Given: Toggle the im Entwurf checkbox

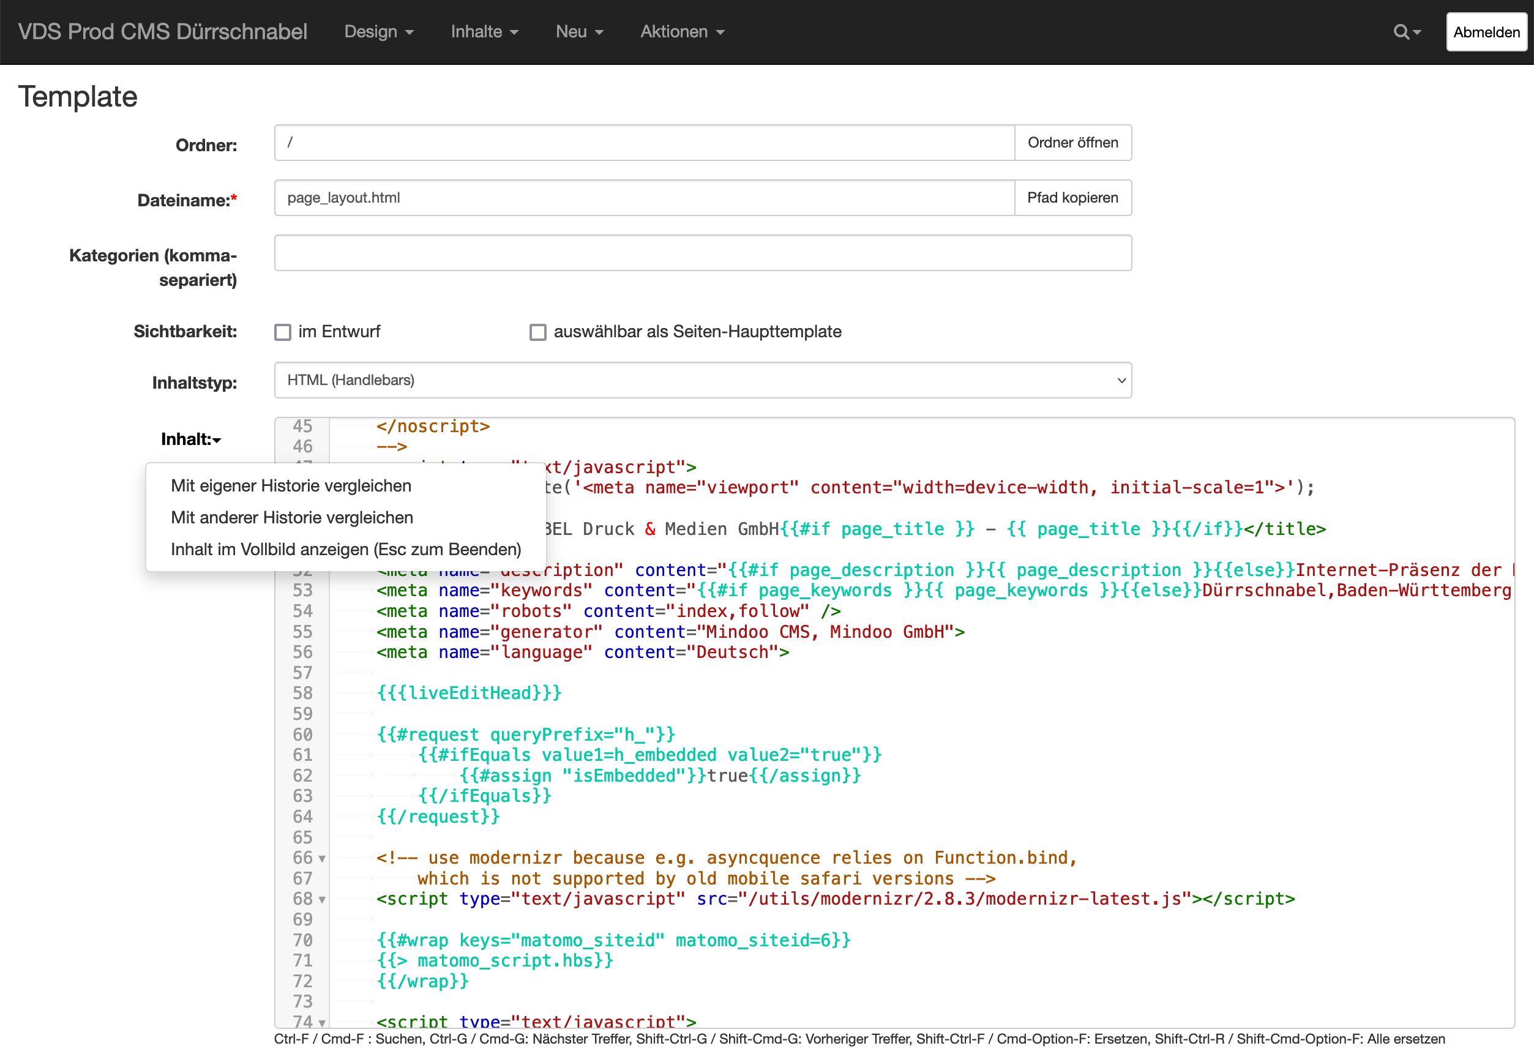Looking at the screenshot, I should [x=283, y=332].
